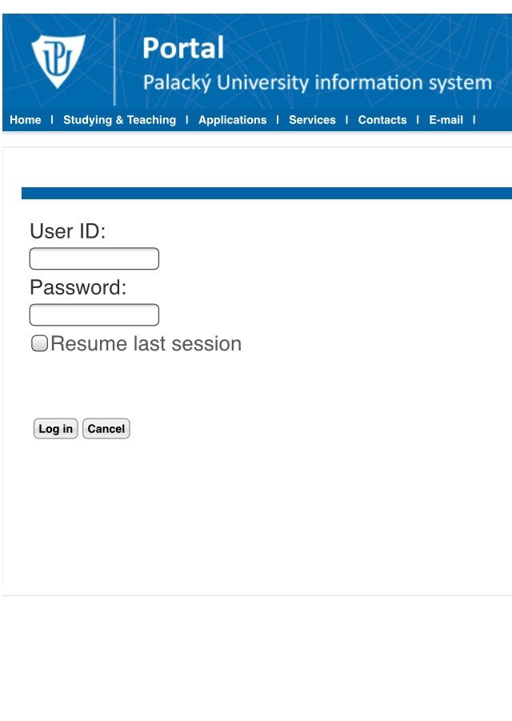The height and width of the screenshot is (721, 512).
Task: Click the Log in button
Action: point(56,429)
